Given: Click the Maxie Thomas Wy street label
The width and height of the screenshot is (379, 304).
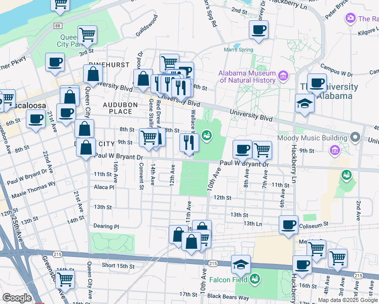Looking at the screenshot, I should [33, 189].
